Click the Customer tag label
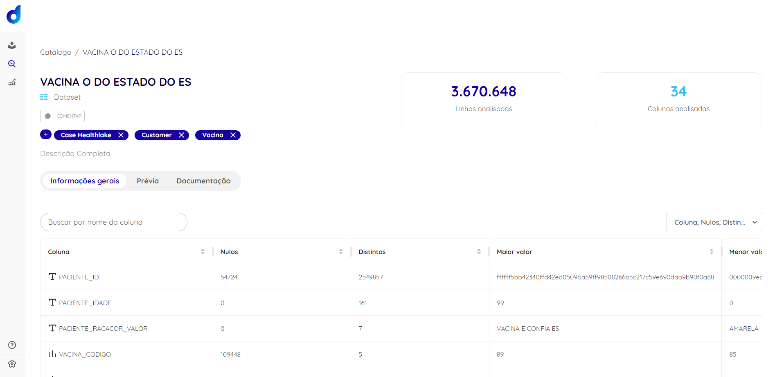This screenshot has height=377, width=775. 157,135
